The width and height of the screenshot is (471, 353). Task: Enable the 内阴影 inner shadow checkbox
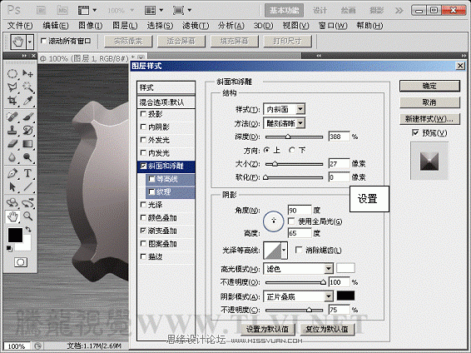[144, 127]
